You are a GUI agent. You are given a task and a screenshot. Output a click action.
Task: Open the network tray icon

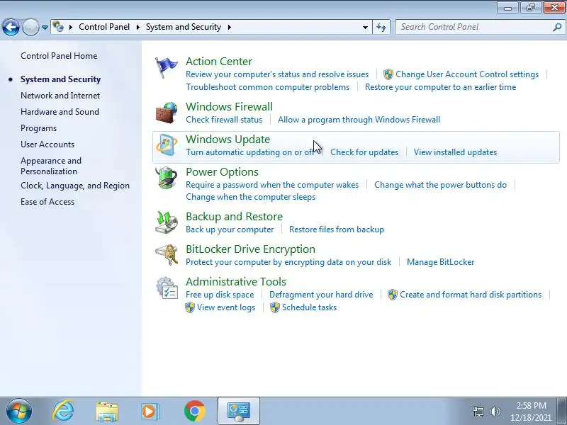[x=478, y=412]
